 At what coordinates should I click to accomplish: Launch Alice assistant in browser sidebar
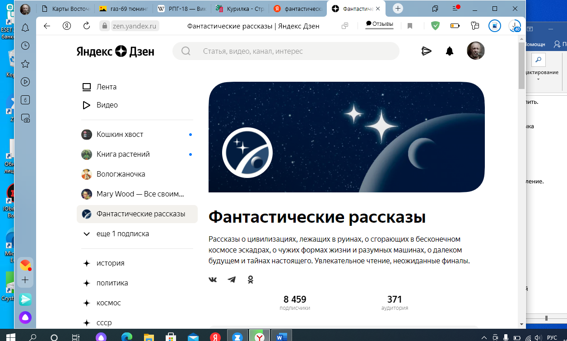(x=25, y=318)
